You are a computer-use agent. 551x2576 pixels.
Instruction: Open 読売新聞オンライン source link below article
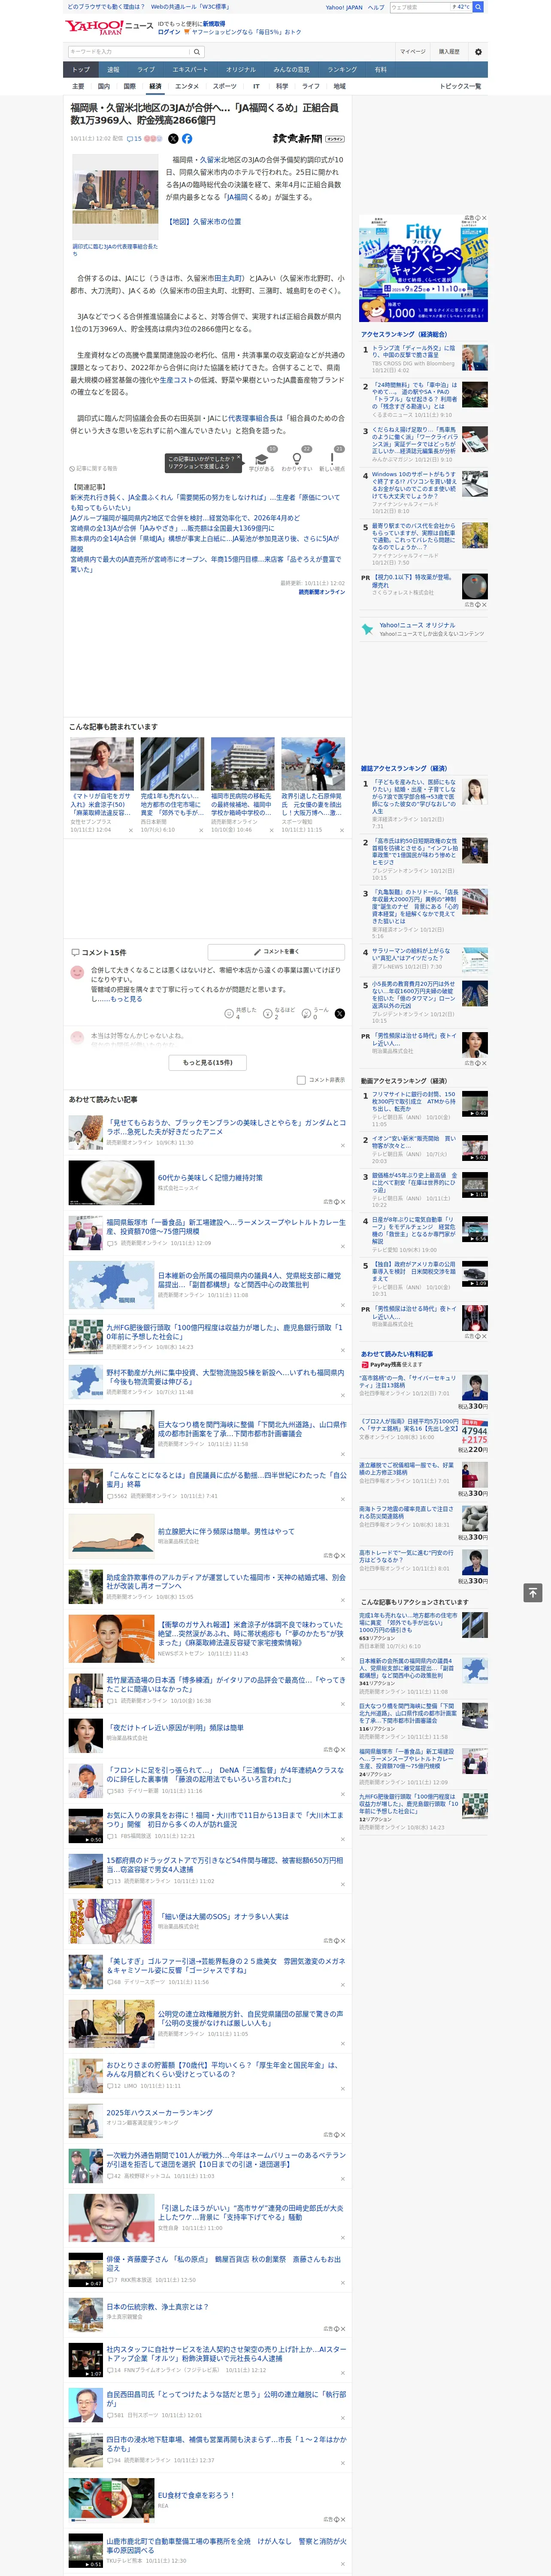click(321, 592)
